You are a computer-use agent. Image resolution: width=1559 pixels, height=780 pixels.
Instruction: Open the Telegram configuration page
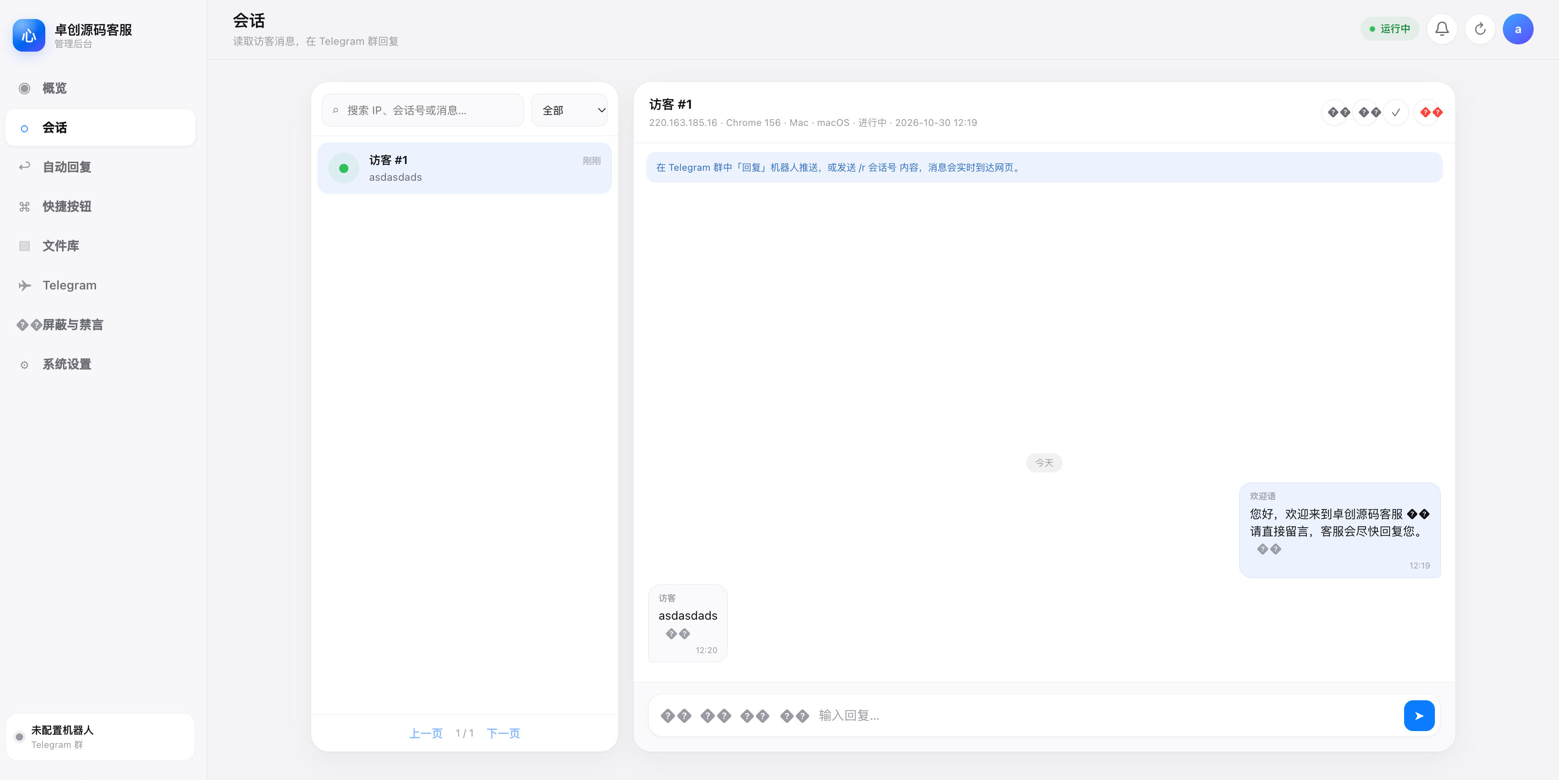pos(101,285)
